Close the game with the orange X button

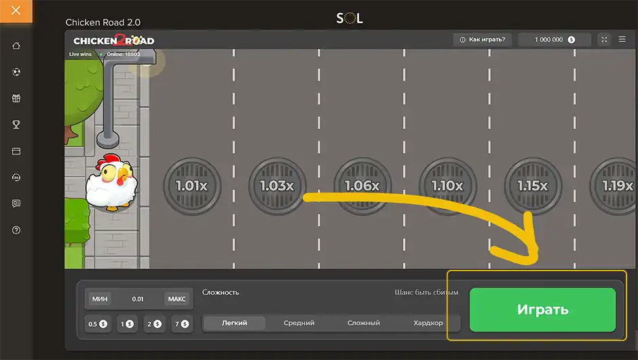coord(16,11)
